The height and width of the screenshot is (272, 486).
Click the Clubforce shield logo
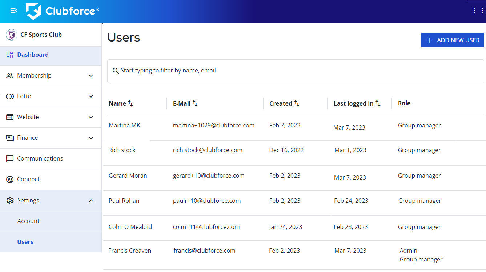(33, 11)
